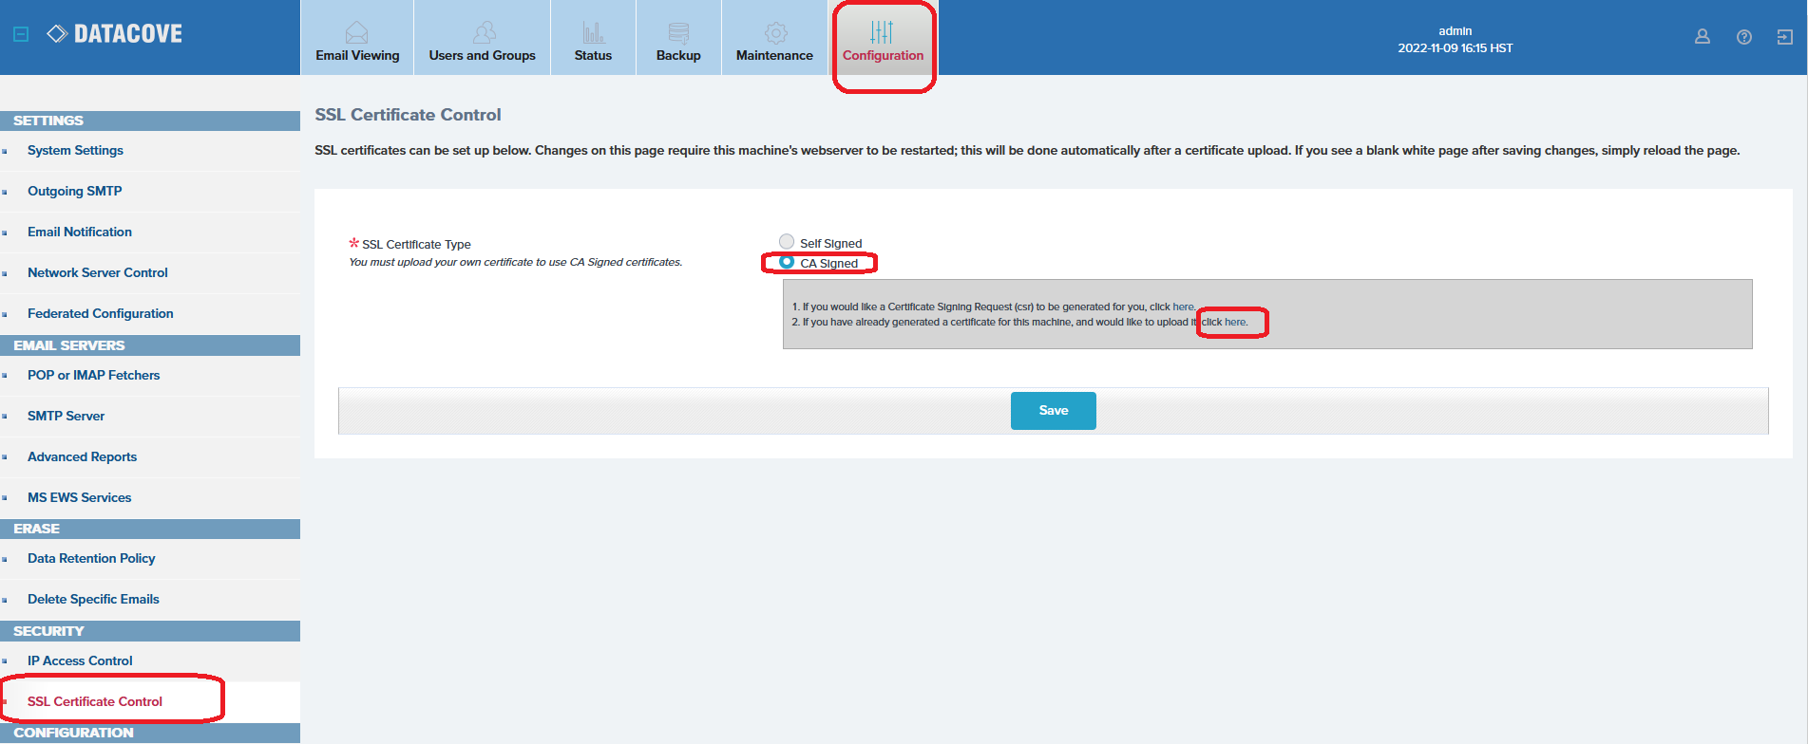
Task: Collapse sidebar using the minus box icon
Action: [x=21, y=34]
